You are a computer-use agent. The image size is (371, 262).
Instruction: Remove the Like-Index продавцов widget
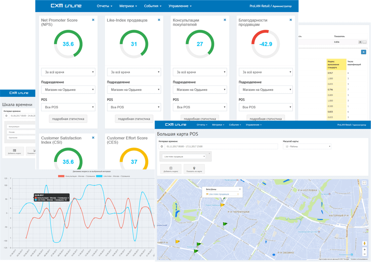[159, 20]
